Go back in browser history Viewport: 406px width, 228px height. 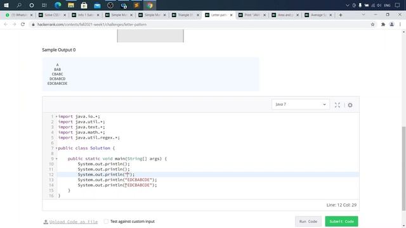[x=6, y=24]
